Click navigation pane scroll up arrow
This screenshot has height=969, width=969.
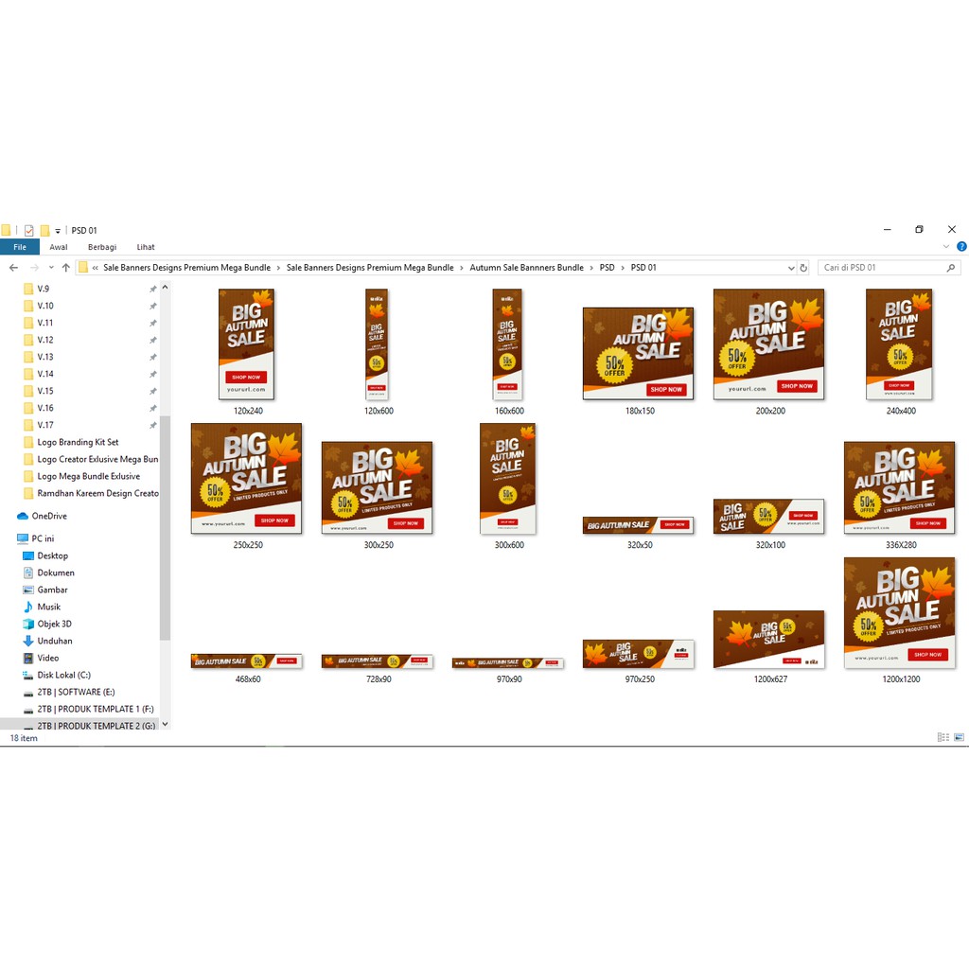click(165, 288)
